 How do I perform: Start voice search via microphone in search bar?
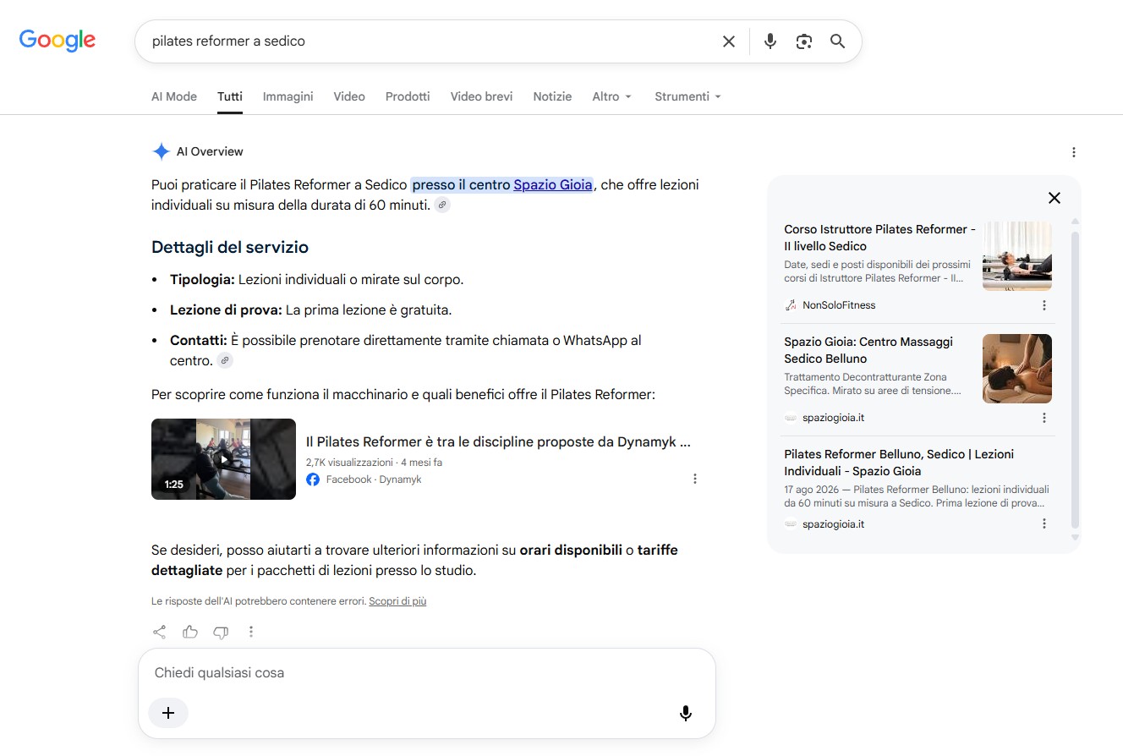(x=770, y=41)
